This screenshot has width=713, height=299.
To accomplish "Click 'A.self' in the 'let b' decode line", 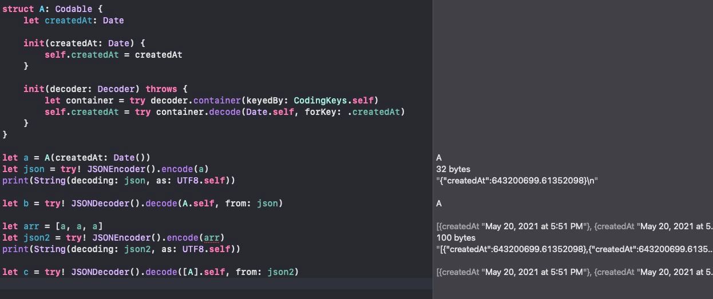I will click(199, 204).
